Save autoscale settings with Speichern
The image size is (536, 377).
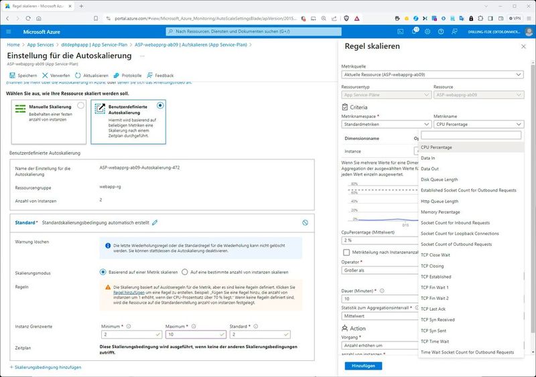point(23,76)
